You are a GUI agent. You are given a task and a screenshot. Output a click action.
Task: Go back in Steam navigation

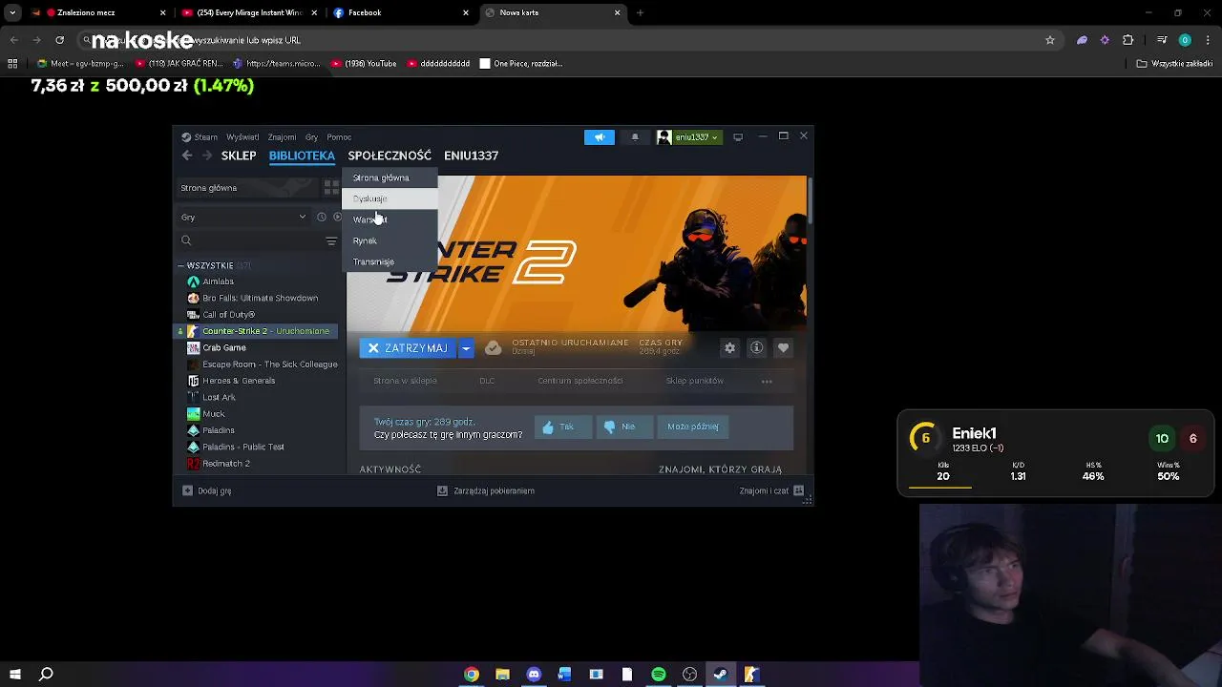[x=187, y=156]
